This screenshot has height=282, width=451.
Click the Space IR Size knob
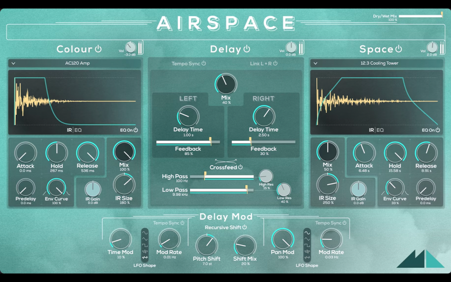(328, 184)
